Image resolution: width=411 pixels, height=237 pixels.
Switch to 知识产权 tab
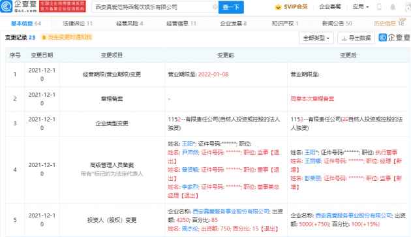285,24
